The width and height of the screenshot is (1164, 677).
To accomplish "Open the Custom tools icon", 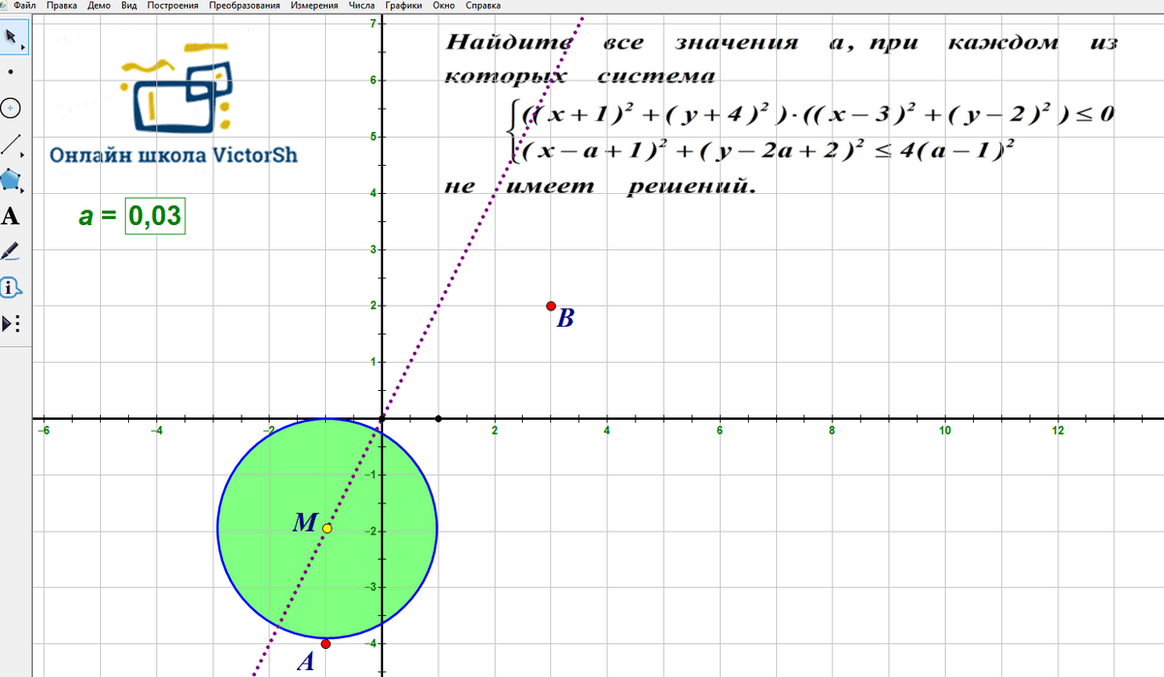I will 12,323.
